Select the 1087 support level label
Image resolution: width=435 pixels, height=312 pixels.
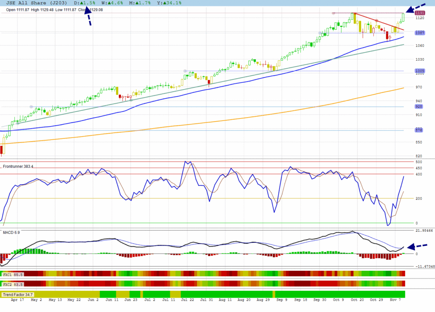pyautogui.click(x=419, y=33)
